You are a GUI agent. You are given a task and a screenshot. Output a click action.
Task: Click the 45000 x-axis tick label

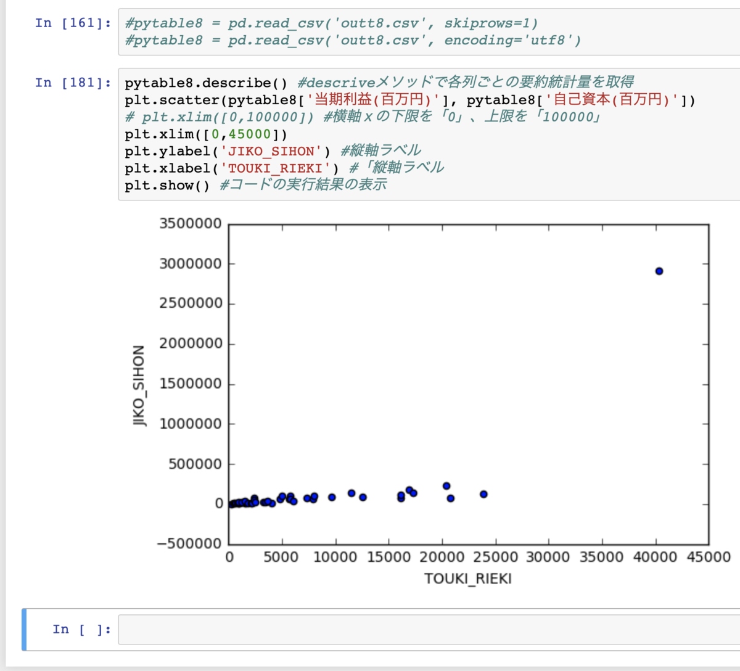point(709,558)
